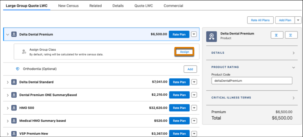Click the Add Plan button
The height and width of the screenshot is (137, 303).
pos(285,20)
